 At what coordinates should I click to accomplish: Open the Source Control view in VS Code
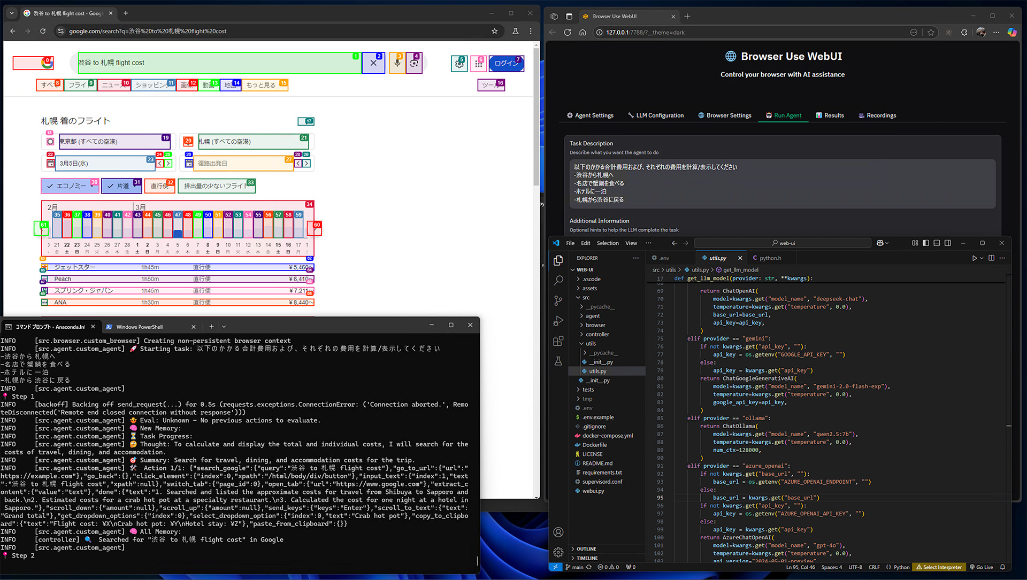[558, 300]
